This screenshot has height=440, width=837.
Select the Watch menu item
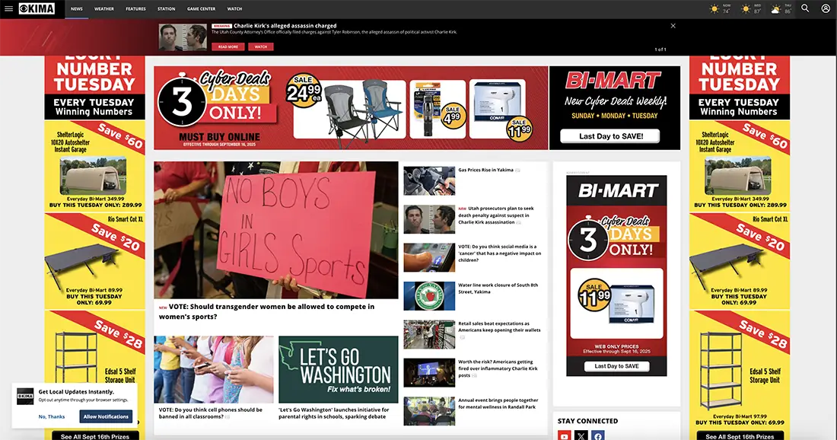click(x=234, y=9)
